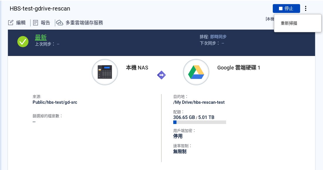Click the 上次同步 last sync text
323x170 pixels.
[x=47, y=44]
